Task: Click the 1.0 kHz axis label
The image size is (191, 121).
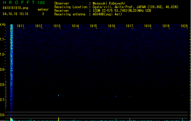Action: tap(2, 54)
